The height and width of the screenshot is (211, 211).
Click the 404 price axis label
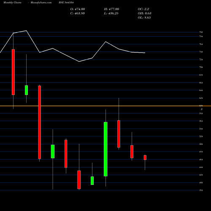[201, 183]
